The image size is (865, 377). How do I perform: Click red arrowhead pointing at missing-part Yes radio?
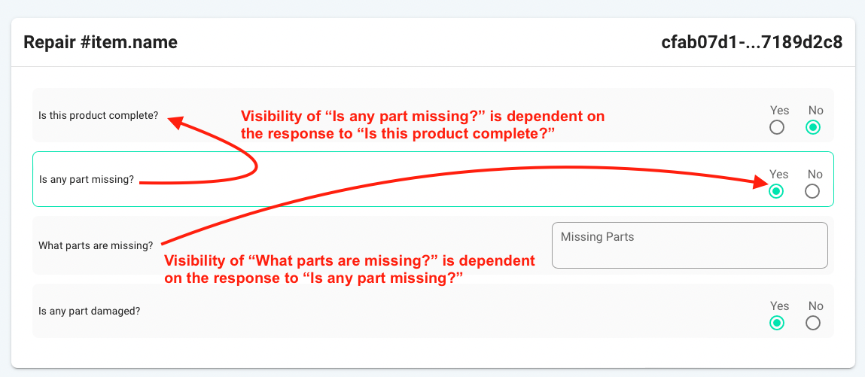point(760,182)
